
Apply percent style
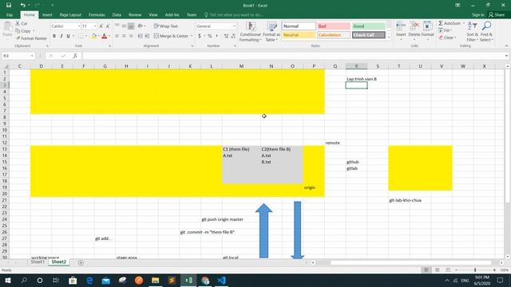click(x=210, y=36)
